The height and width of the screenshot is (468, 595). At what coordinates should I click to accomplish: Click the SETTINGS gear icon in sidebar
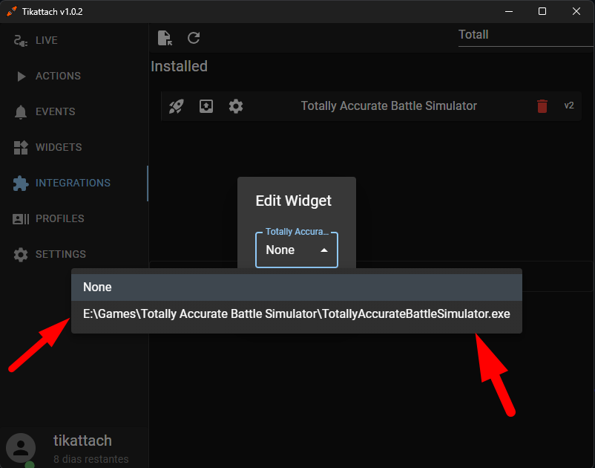point(21,255)
